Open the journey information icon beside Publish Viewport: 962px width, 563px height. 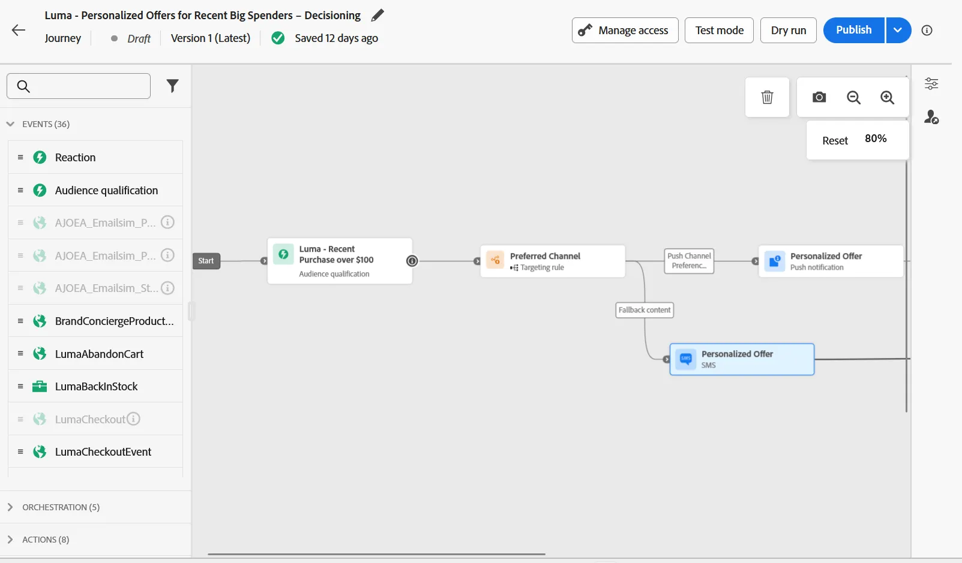click(x=927, y=31)
